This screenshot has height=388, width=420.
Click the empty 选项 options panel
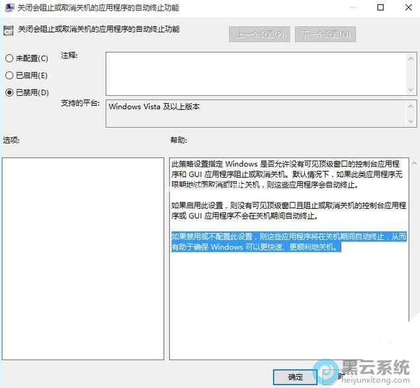(83, 258)
